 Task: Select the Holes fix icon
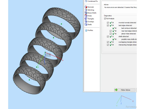86,16
